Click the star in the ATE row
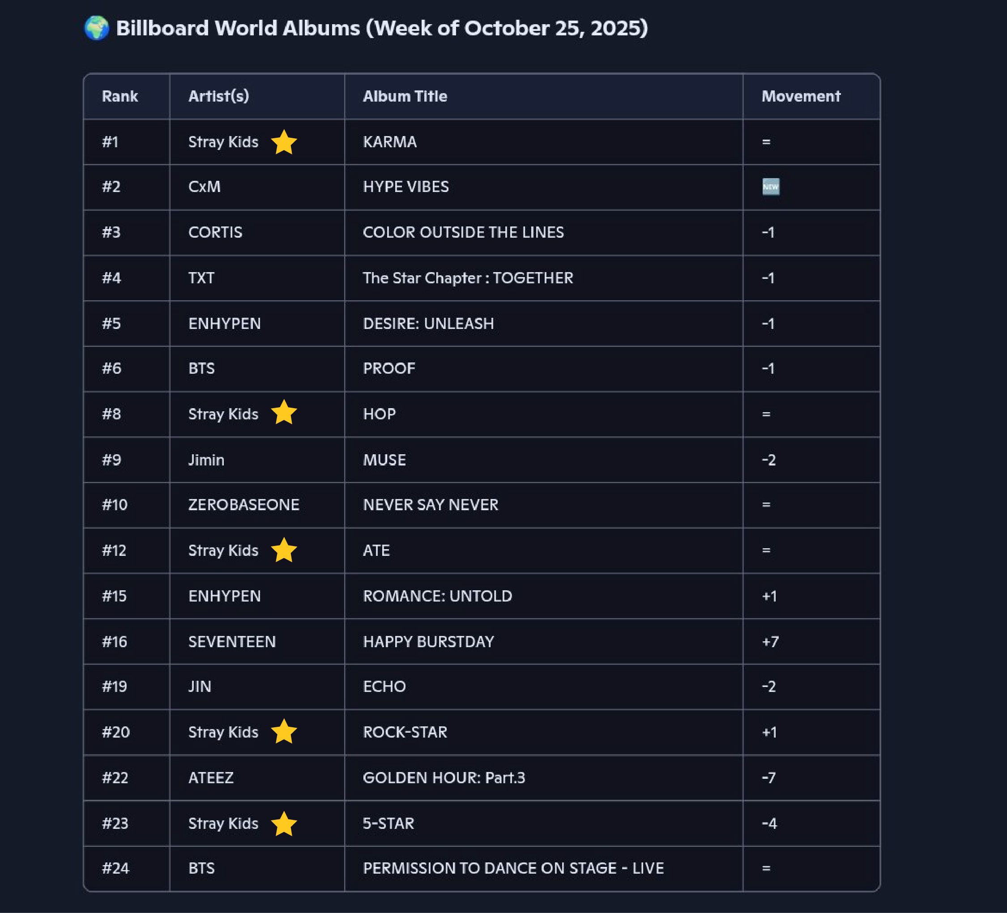The image size is (1007, 913). point(284,550)
